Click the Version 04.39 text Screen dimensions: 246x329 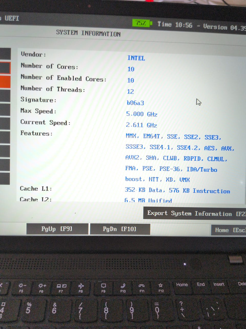point(224,27)
